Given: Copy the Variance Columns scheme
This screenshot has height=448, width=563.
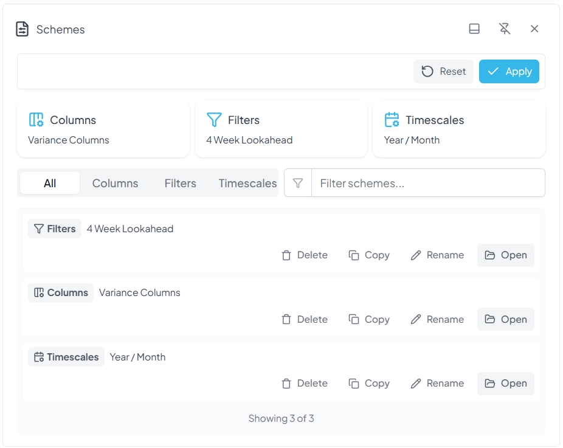Looking at the screenshot, I should (x=369, y=319).
